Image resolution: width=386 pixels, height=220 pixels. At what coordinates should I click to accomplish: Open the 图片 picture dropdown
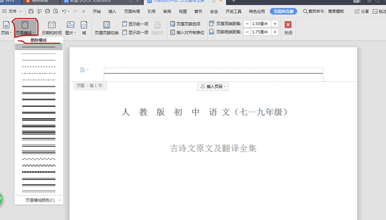(x=70, y=28)
